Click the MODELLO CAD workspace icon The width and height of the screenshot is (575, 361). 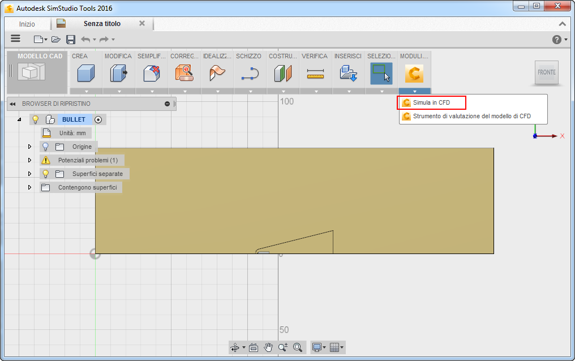(x=32, y=72)
